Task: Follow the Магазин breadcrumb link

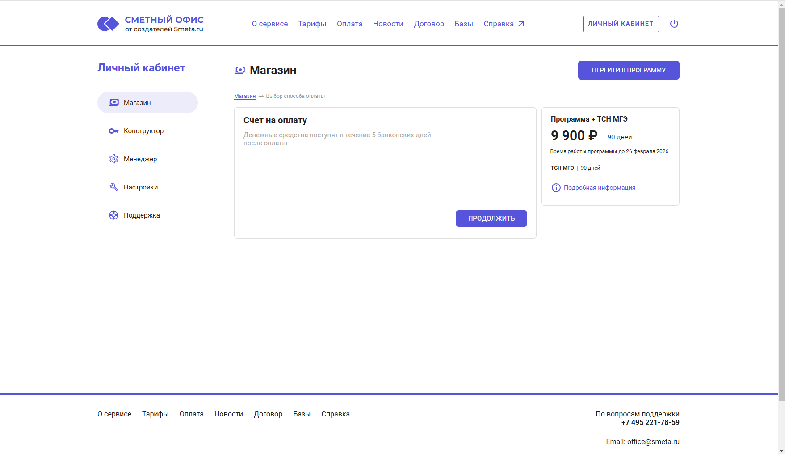Action: 245,96
